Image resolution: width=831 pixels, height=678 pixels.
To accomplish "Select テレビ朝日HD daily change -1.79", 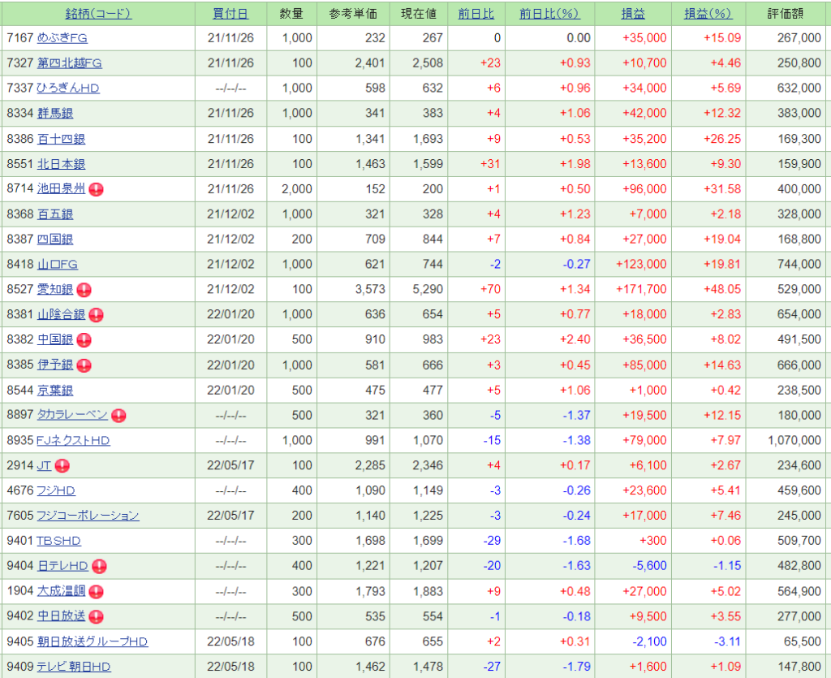I will [577, 667].
